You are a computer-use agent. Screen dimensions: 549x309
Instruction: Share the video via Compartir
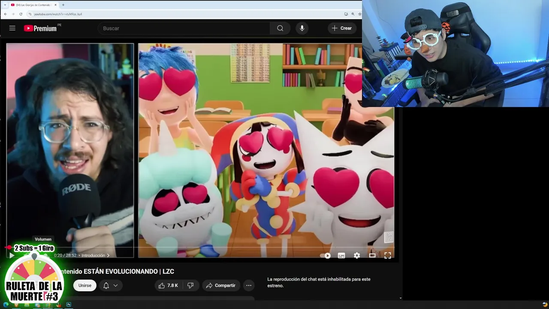221,285
